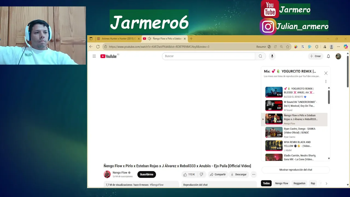Open YouTube notifications bell
Image resolution: width=350 pixels, height=197 pixels.
pyautogui.click(x=328, y=56)
